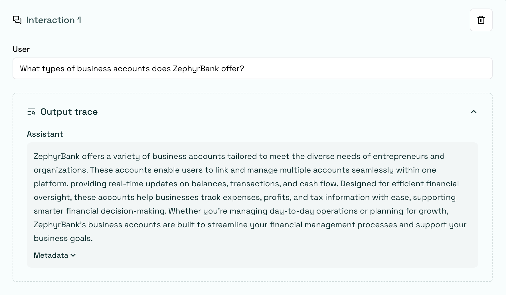Click the words "business goals." in the response
Image resolution: width=506 pixels, height=295 pixels.
tap(63, 238)
